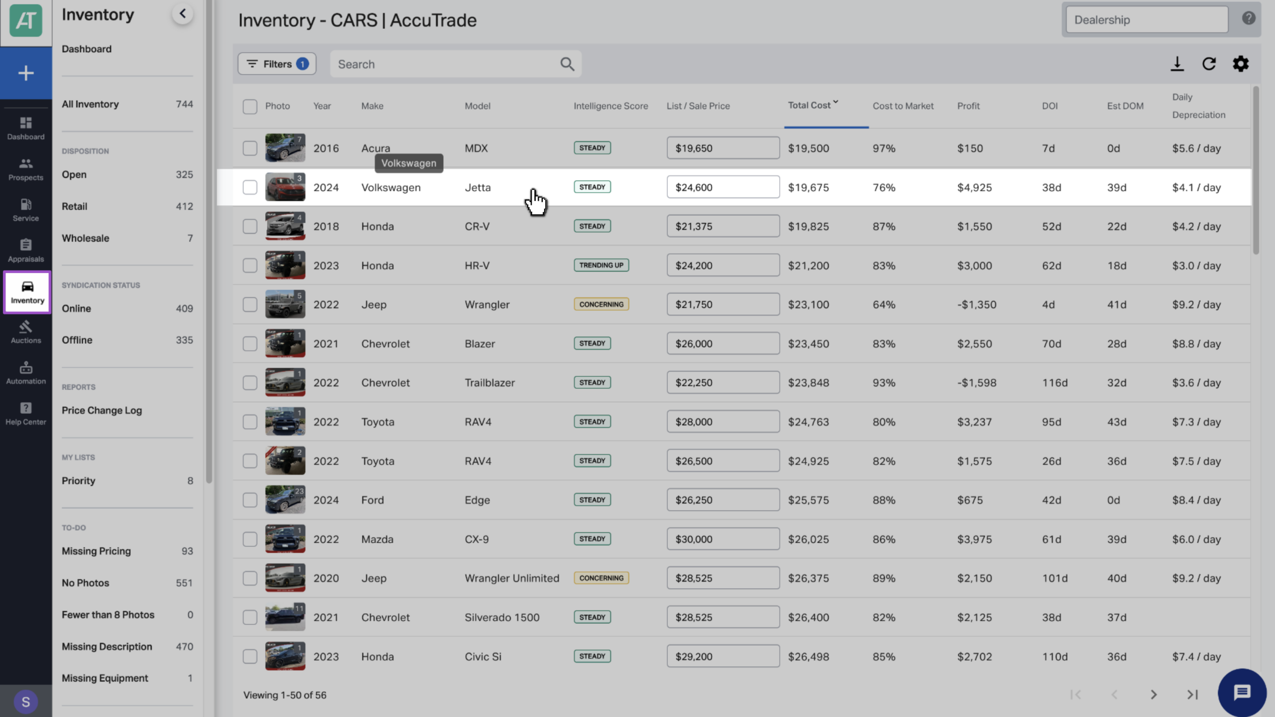
Task: Open Price Change Log report
Action: point(102,410)
